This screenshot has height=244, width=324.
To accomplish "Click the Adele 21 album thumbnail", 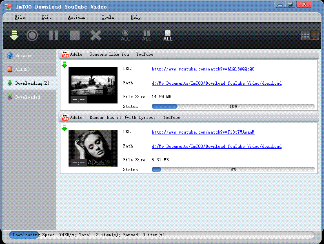I will [93, 148].
